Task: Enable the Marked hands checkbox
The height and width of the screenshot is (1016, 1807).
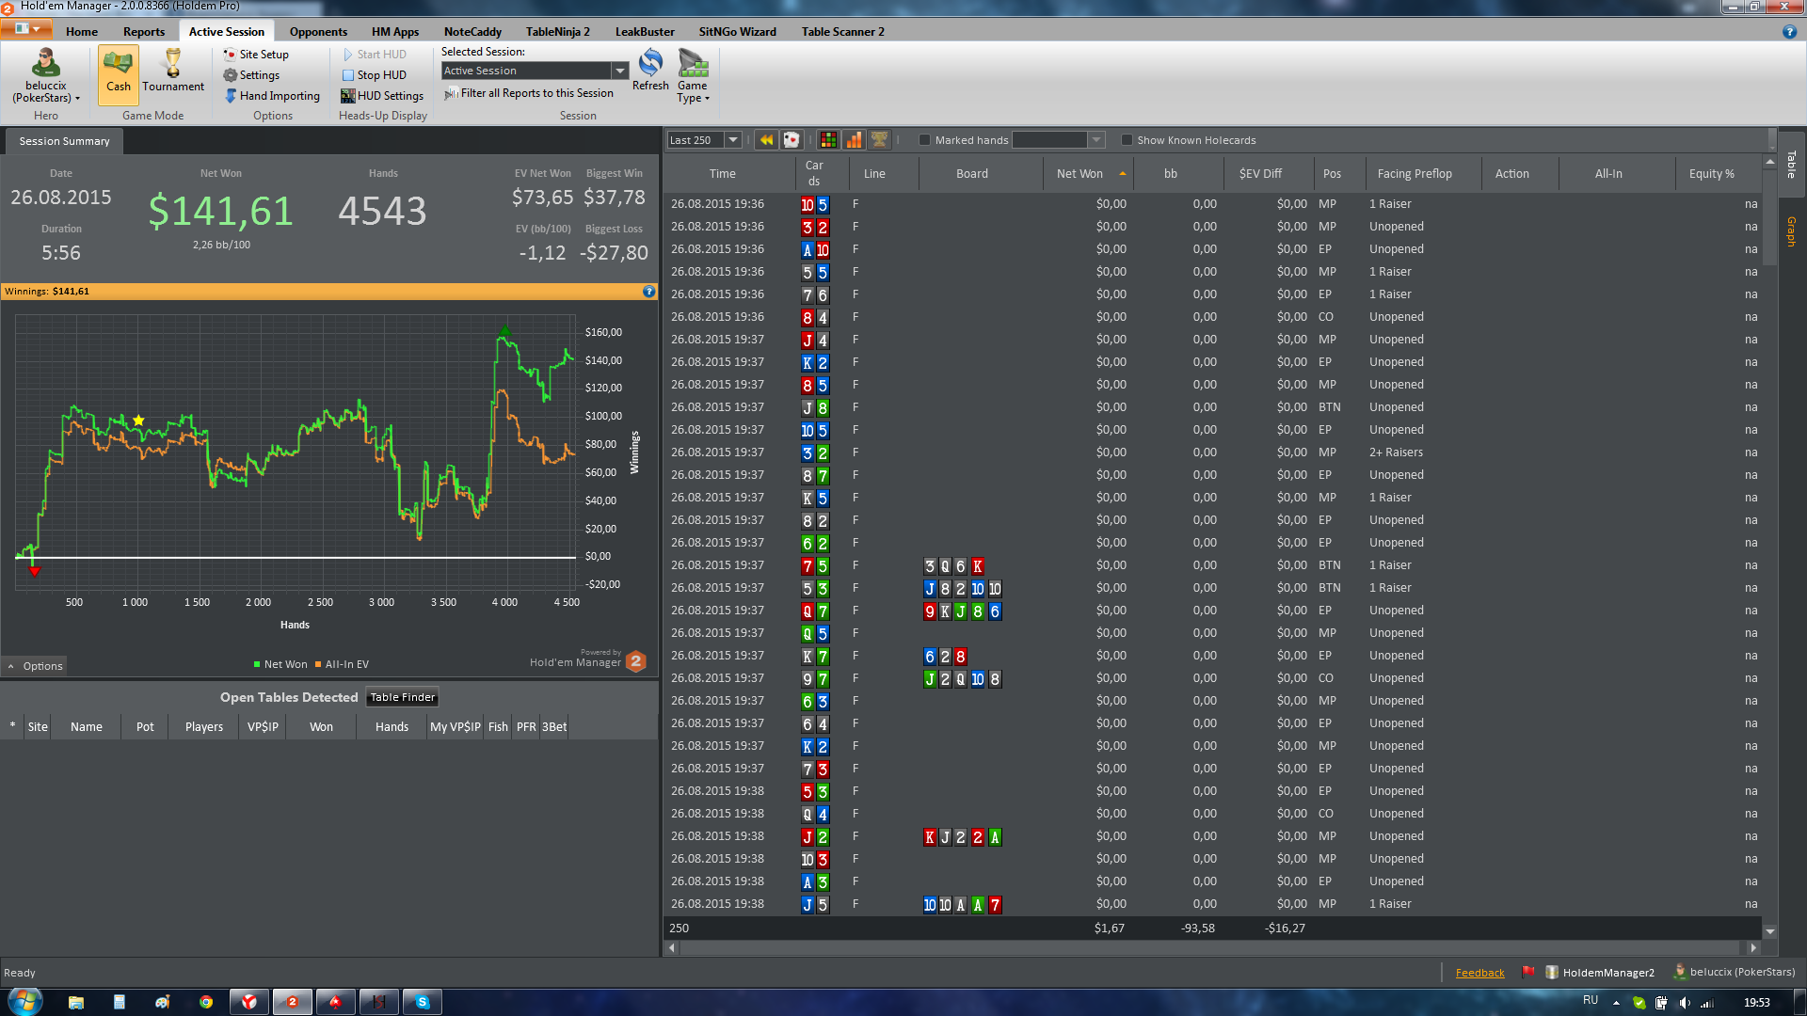Action: pyautogui.click(x=924, y=140)
